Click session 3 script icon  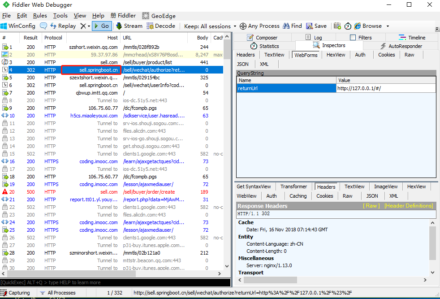5,62
